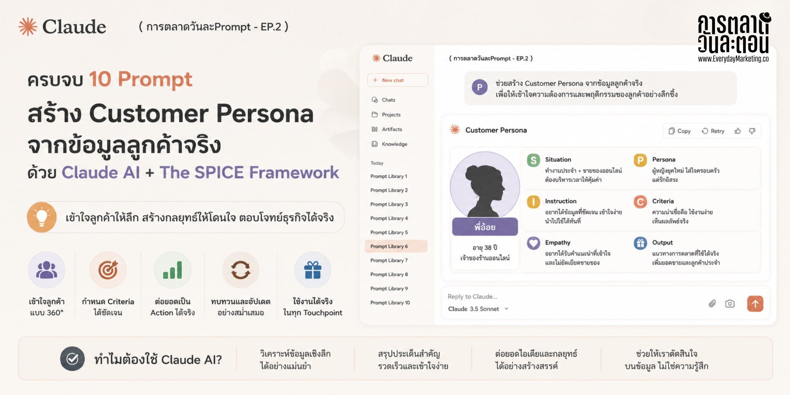Copy the Customer Persona response
790x395 pixels.
[x=679, y=131]
